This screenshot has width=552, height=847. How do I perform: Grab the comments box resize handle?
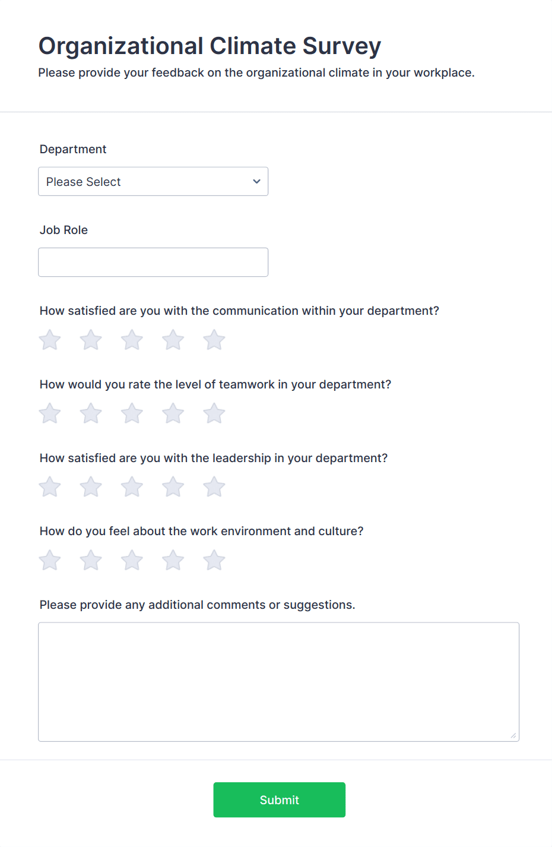coord(513,736)
